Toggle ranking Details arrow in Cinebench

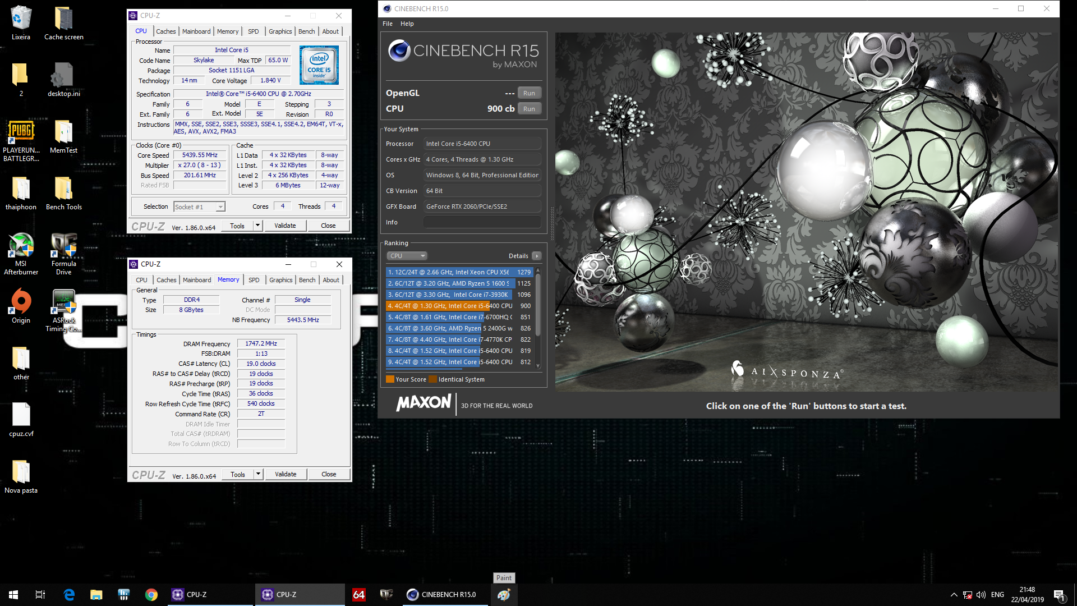537,256
